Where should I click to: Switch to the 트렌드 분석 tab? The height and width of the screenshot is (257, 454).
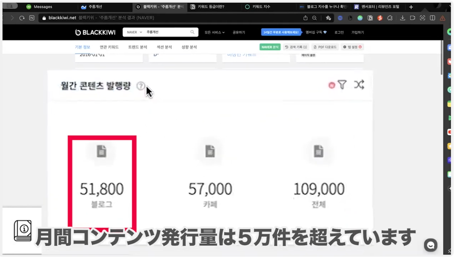tap(137, 47)
